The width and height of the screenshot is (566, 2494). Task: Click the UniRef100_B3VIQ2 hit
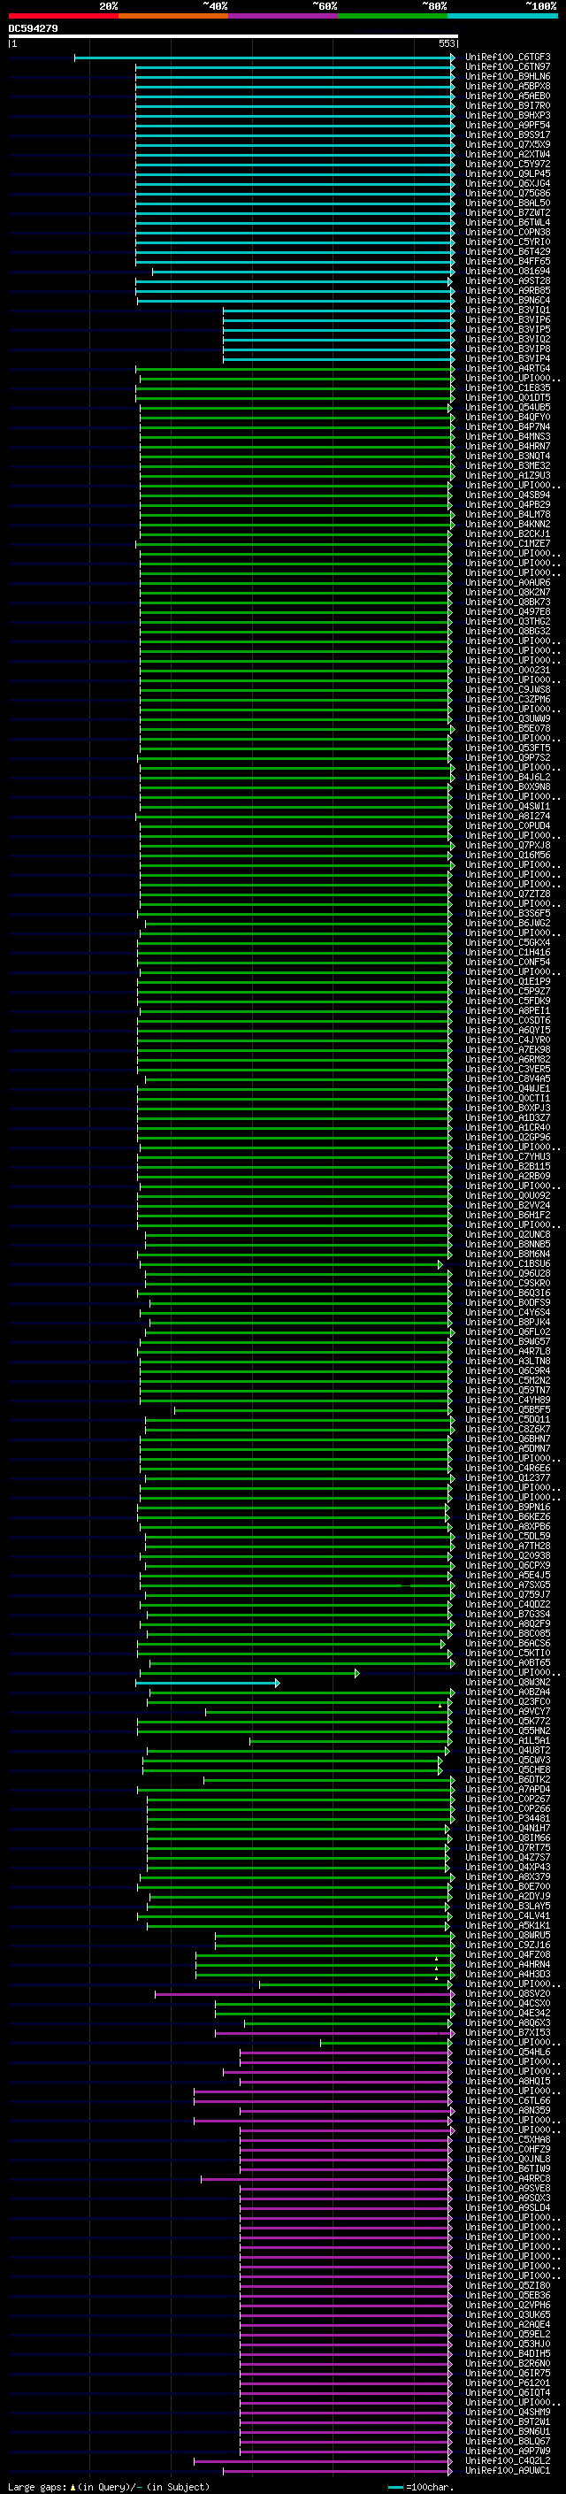click(507, 339)
